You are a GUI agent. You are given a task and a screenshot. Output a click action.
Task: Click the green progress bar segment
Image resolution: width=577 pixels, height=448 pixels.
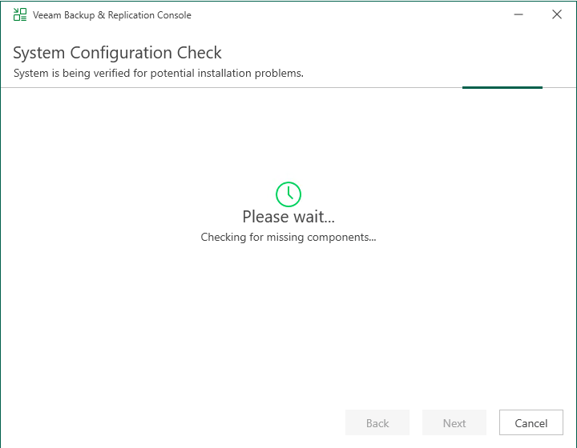(x=502, y=87)
